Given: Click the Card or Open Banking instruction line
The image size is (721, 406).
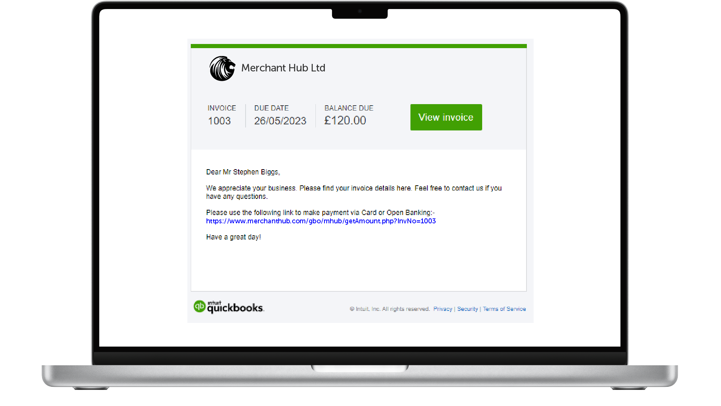Looking at the screenshot, I should point(320,213).
